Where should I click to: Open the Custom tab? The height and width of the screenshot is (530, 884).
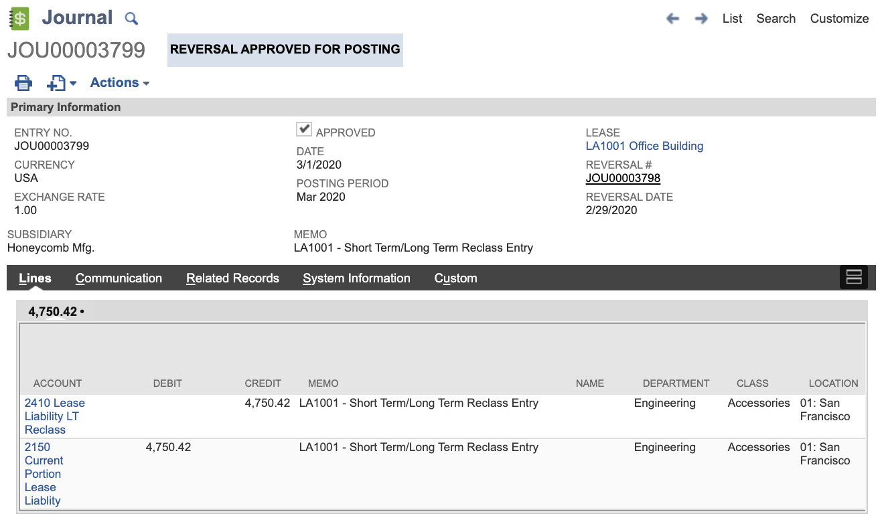(455, 278)
